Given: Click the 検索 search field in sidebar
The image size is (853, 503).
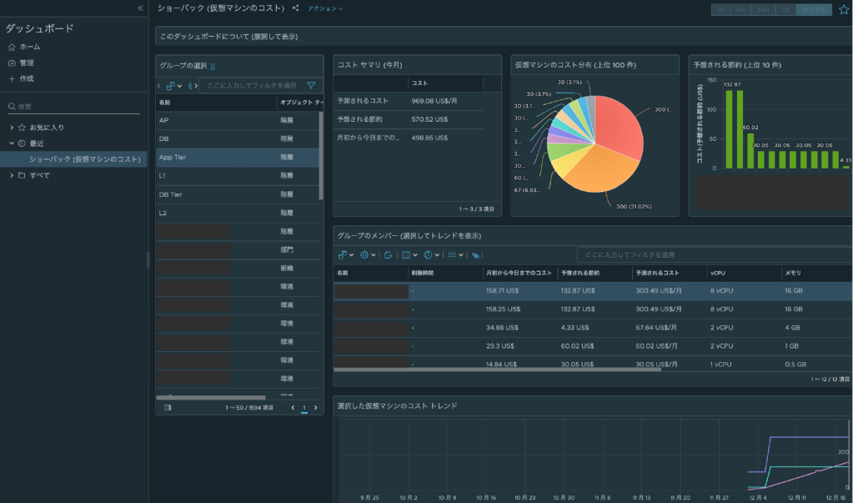Looking at the screenshot, I should tap(75, 107).
